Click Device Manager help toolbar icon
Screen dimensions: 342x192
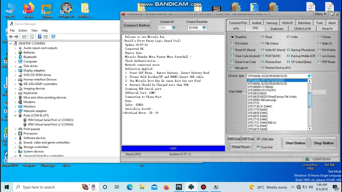coord(40,37)
